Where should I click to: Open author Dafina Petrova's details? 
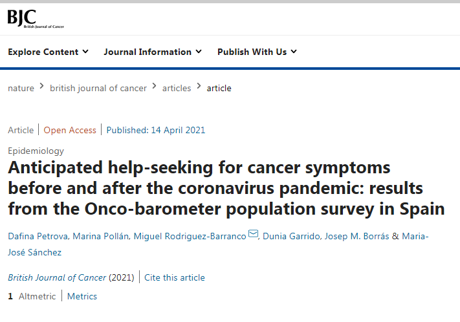(x=36, y=236)
